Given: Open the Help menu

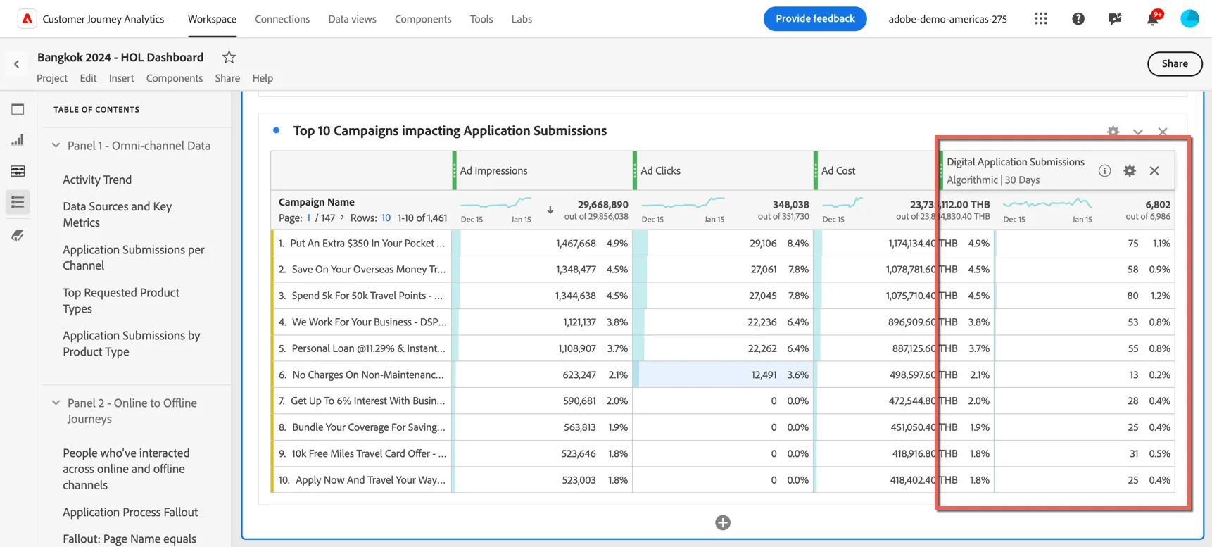Looking at the screenshot, I should [263, 78].
